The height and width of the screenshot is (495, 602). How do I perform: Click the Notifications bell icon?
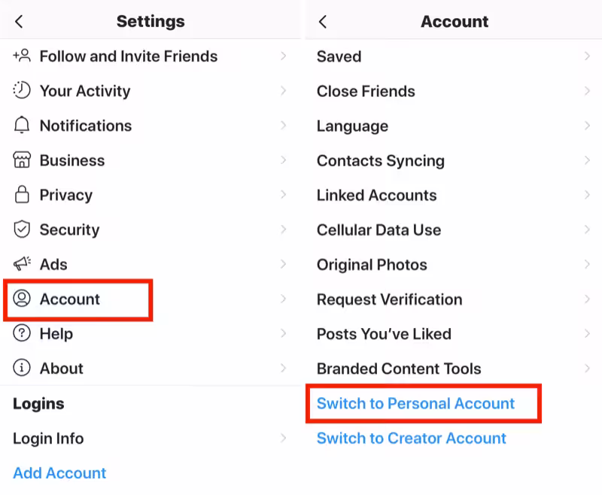tap(21, 126)
